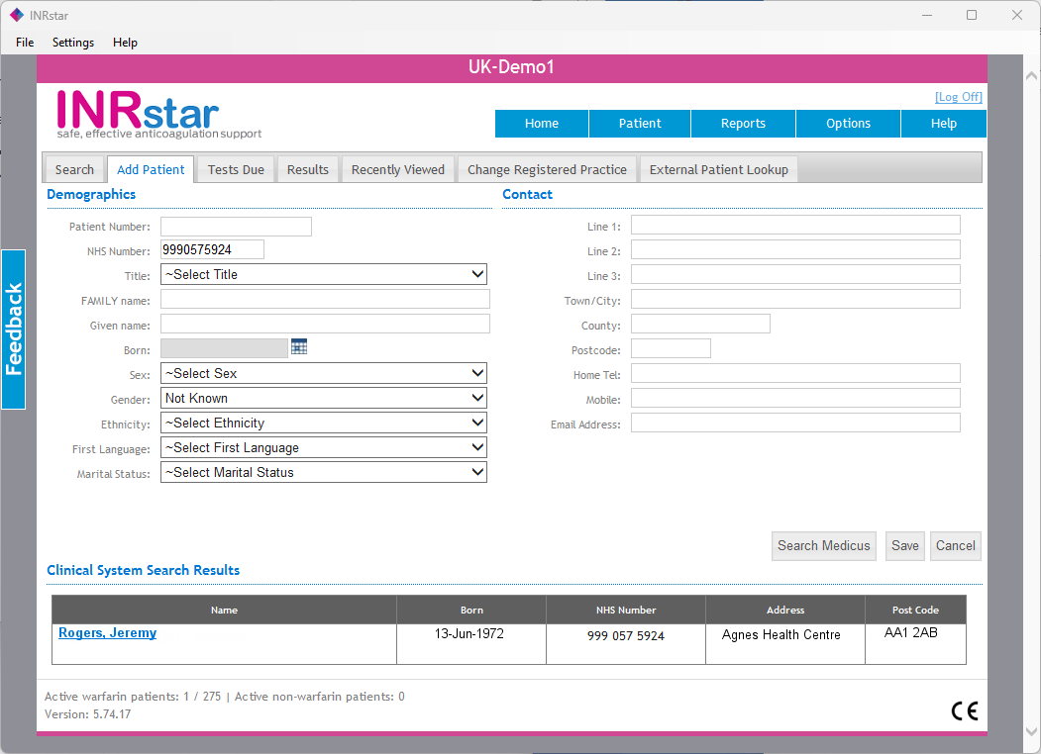Go to the Home navigation tab
Screen dimensions: 1041x754
[542, 124]
